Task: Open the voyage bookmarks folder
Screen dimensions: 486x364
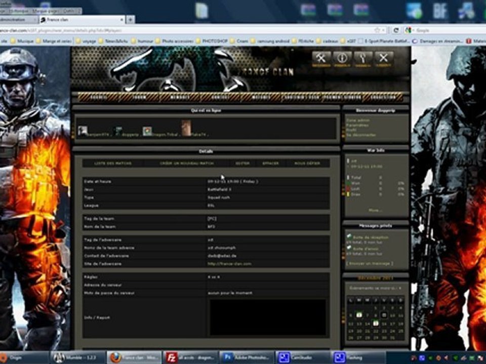Action: coord(86,41)
